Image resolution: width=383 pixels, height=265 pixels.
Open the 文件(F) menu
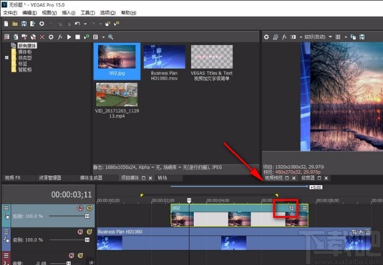[x=9, y=13]
